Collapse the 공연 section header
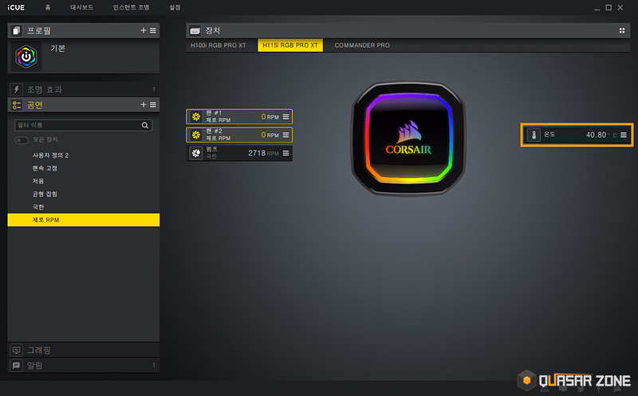The image size is (638, 396). click(x=84, y=105)
